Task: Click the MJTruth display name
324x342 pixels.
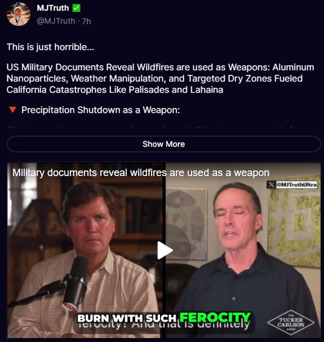Action: click(x=53, y=8)
